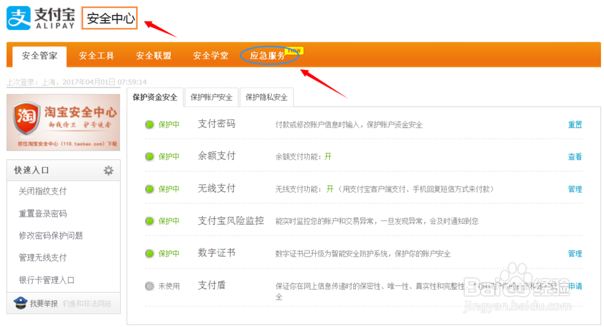This screenshot has height=327, width=604.
Task: Open the 安全联盟 menu tab
Action: point(153,56)
